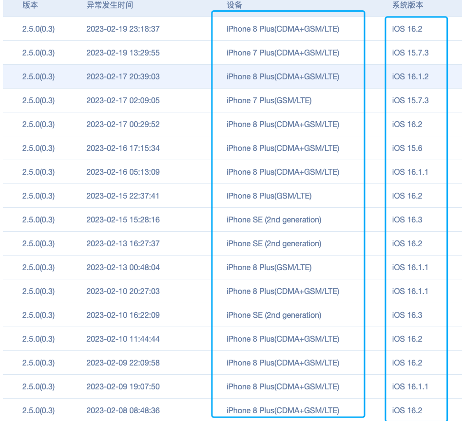Click device cell in the 17:15:34 row

point(283,148)
